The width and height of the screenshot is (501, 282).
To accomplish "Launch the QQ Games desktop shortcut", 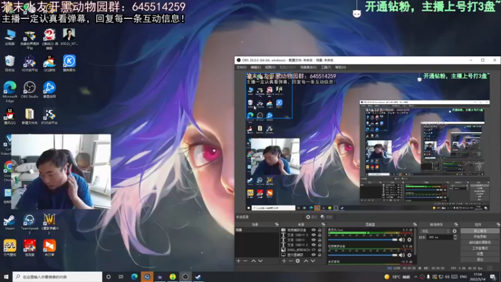I will pos(49,63).
